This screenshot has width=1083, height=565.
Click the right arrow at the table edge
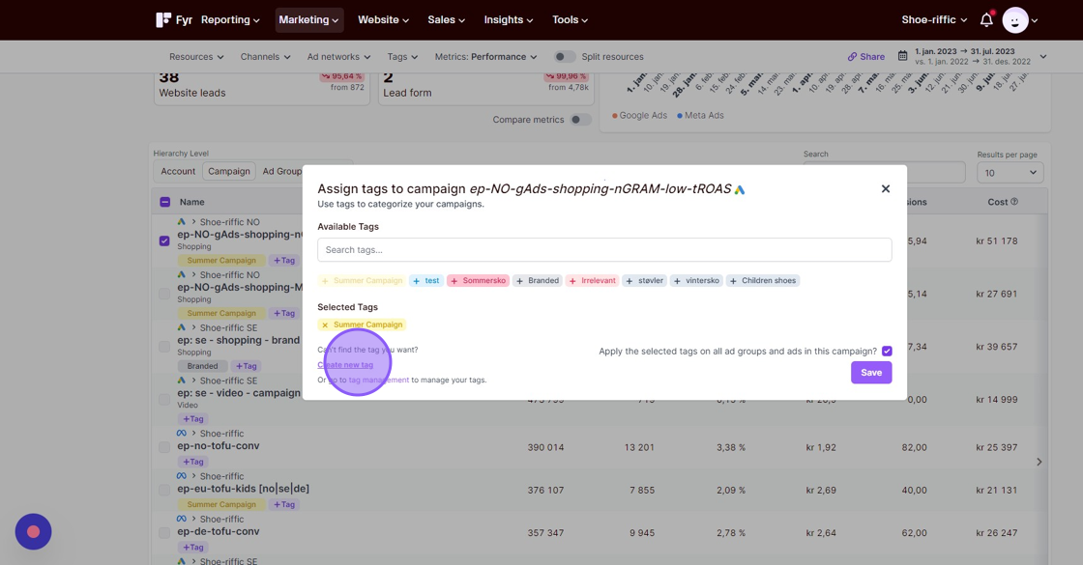point(1039,463)
